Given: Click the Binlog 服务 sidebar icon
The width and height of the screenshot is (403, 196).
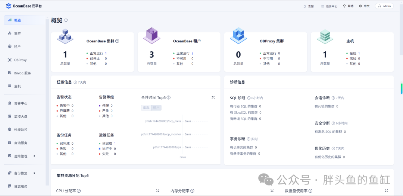Looking at the screenshot, I should coord(10,73).
